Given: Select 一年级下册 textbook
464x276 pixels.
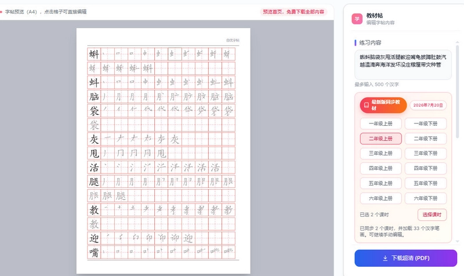Looking at the screenshot, I should [426, 124].
